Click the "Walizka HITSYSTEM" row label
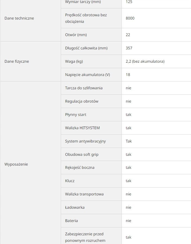This screenshot has width=191, height=244. (82, 128)
